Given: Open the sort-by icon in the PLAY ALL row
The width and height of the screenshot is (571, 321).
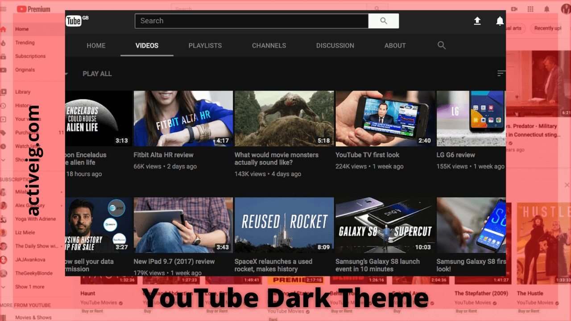Looking at the screenshot, I should (x=501, y=74).
